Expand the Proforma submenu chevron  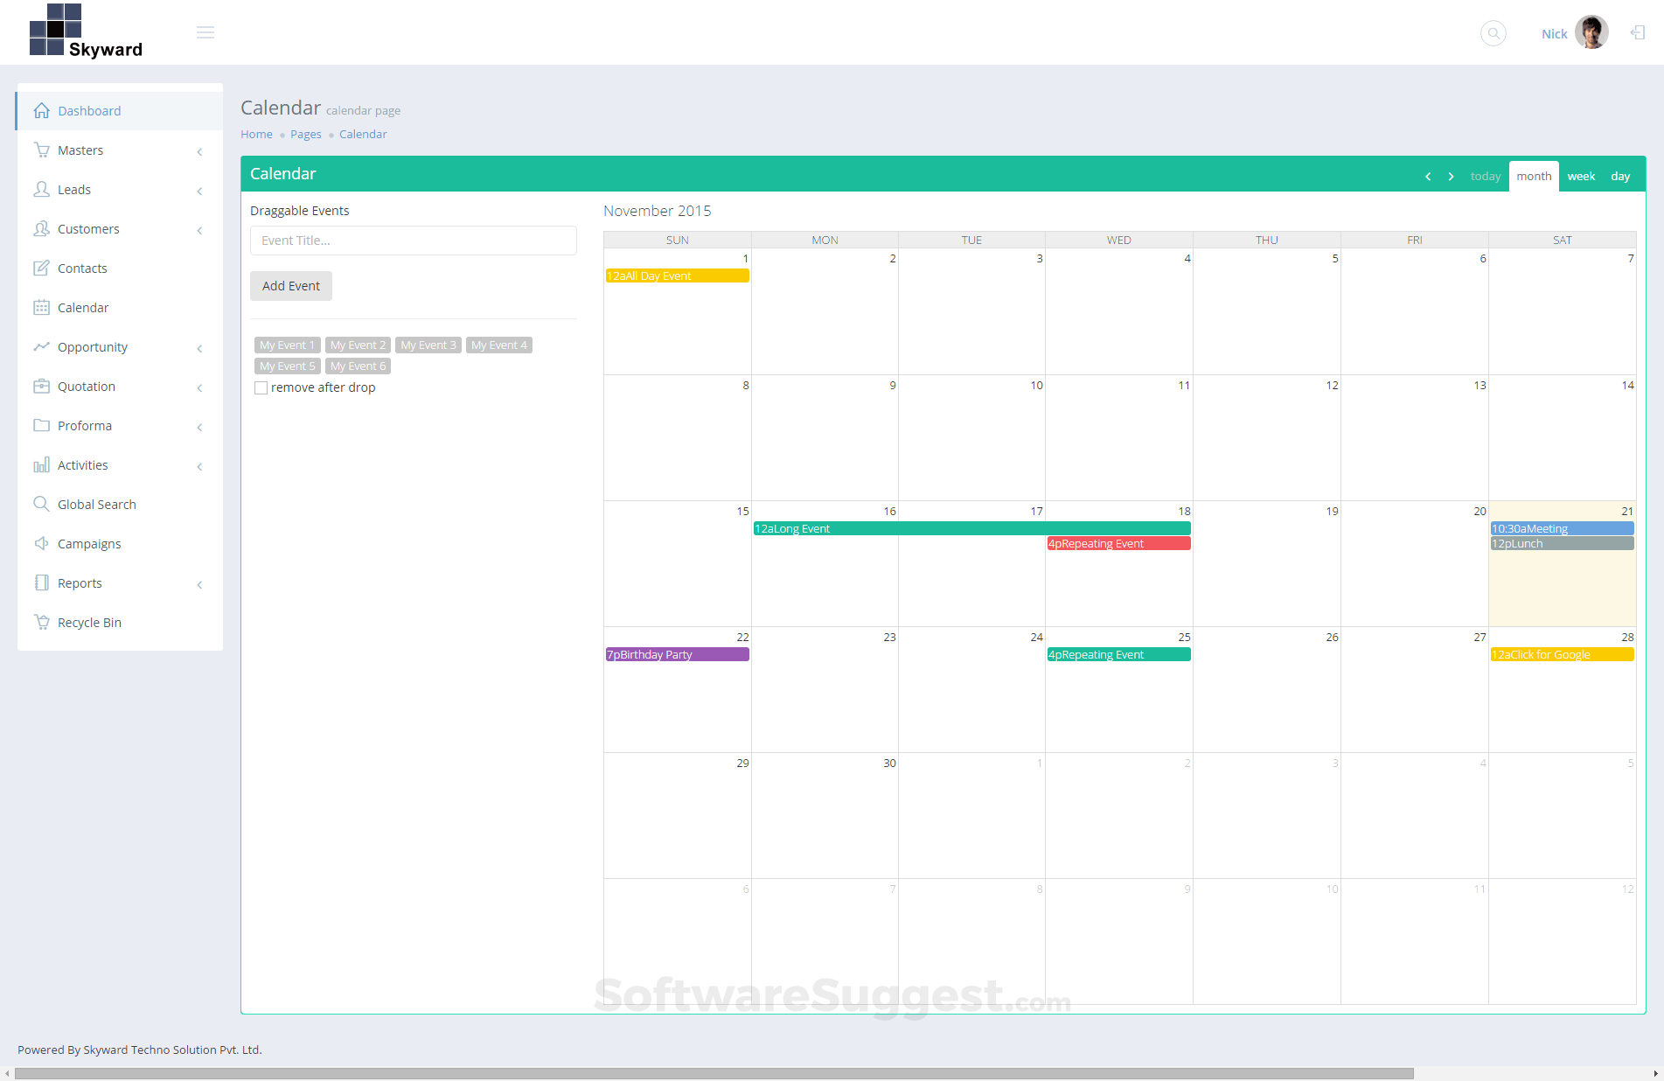point(199,427)
